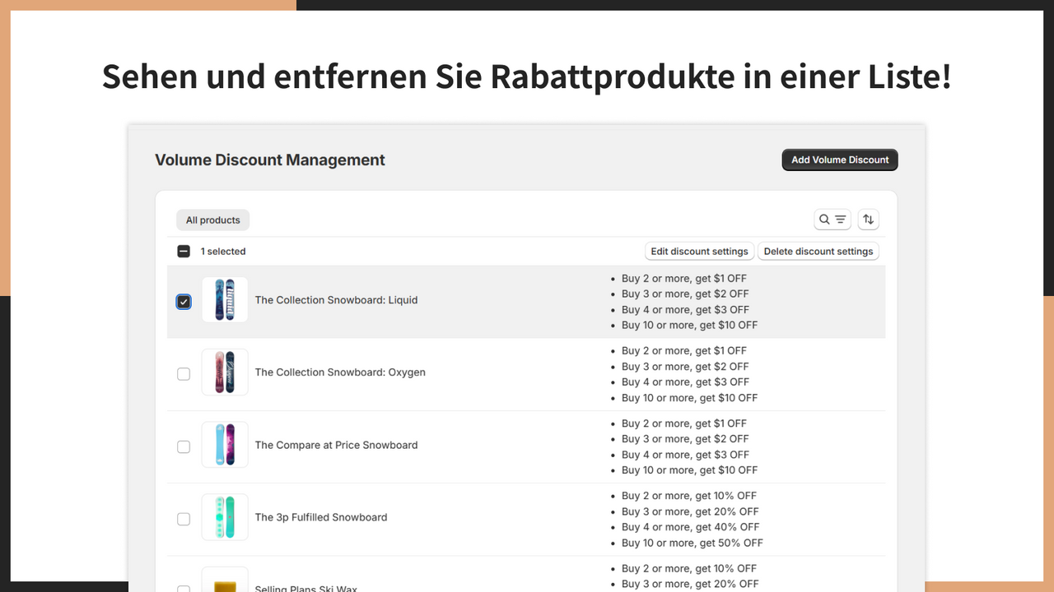Click the '1 selected' label
Screen dimensions: 1054x592
point(223,252)
